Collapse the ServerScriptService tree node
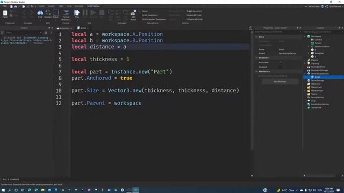Viewport: 344px width, 193px height. pos(305,73)
